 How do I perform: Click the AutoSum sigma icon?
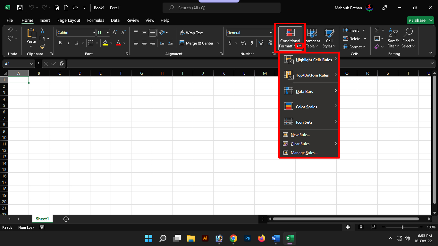[x=377, y=30]
